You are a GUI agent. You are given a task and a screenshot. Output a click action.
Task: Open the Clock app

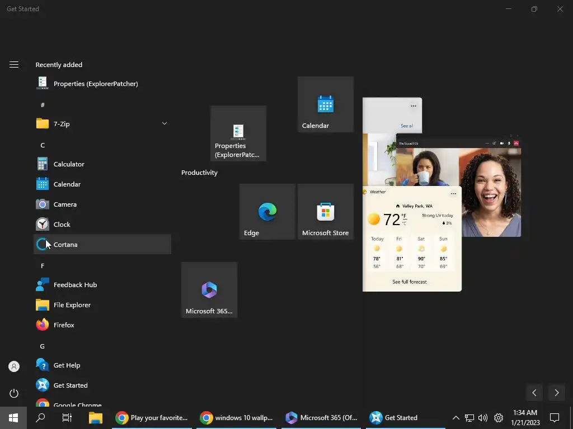click(x=102, y=225)
